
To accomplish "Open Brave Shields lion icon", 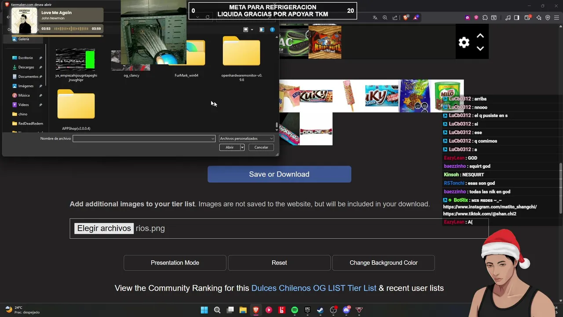I will 406,18.
